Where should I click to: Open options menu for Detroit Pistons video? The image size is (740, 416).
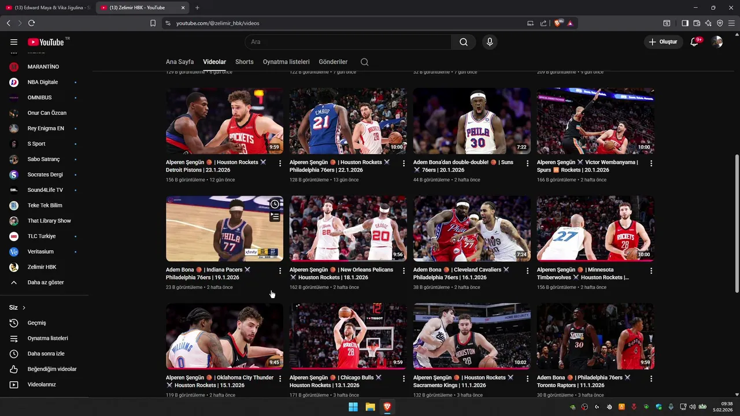point(280,164)
